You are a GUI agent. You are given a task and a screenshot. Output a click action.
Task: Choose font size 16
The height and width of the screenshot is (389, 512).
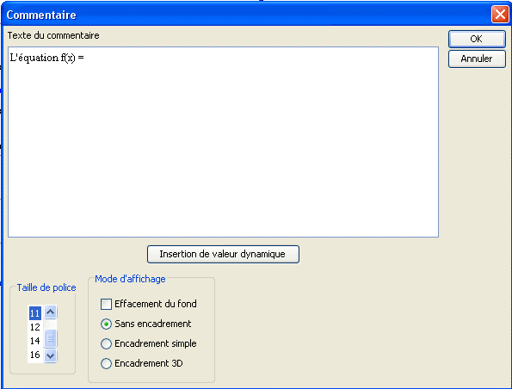tap(35, 355)
